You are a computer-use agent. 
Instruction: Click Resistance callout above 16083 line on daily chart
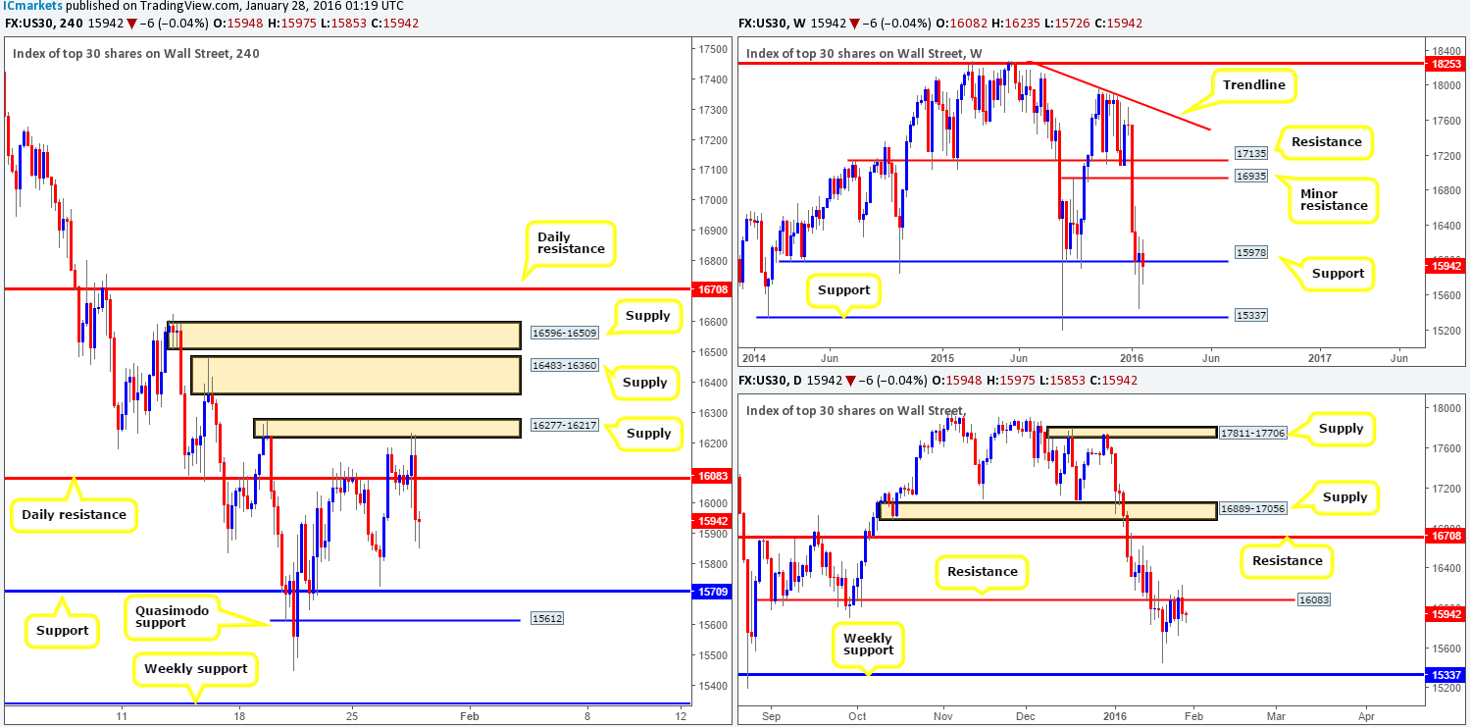(983, 572)
